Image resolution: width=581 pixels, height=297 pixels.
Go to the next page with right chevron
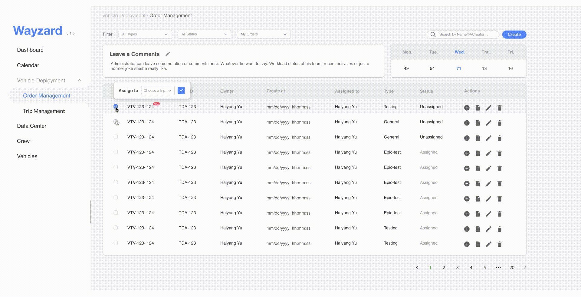click(x=525, y=267)
